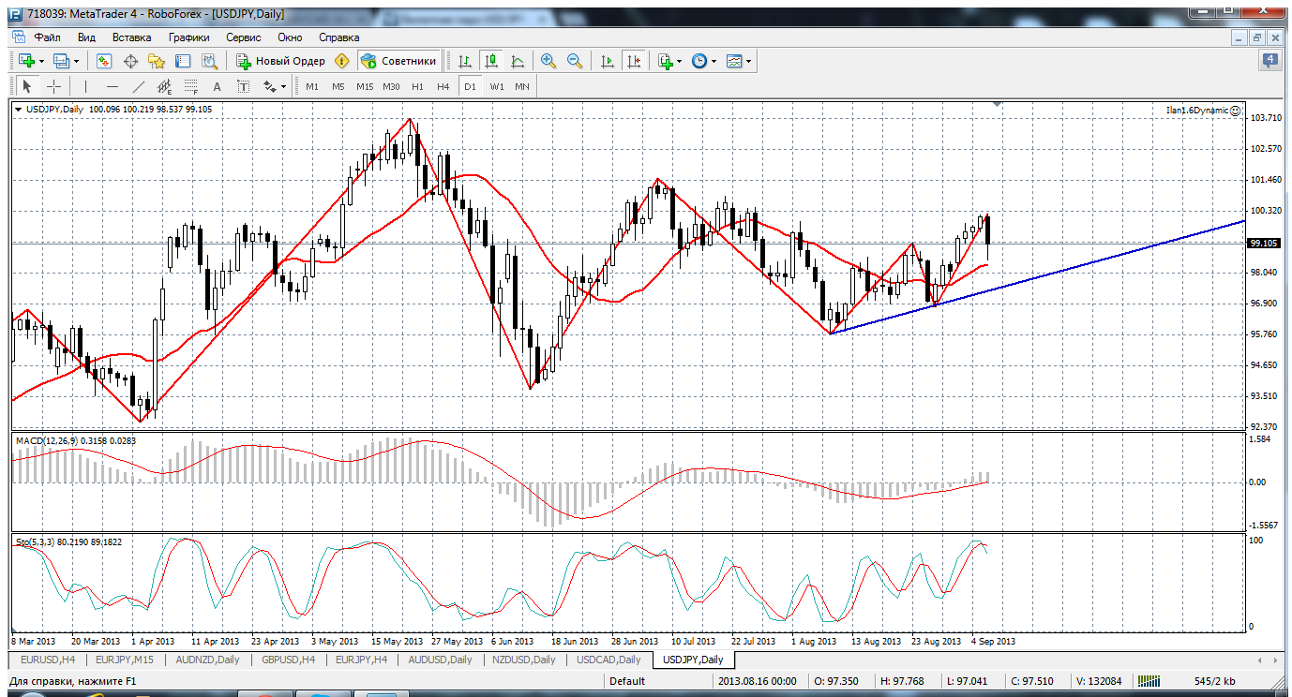Click the Новый Ордер button
Image resolution: width=1292 pixels, height=697 pixels.
click(x=280, y=61)
